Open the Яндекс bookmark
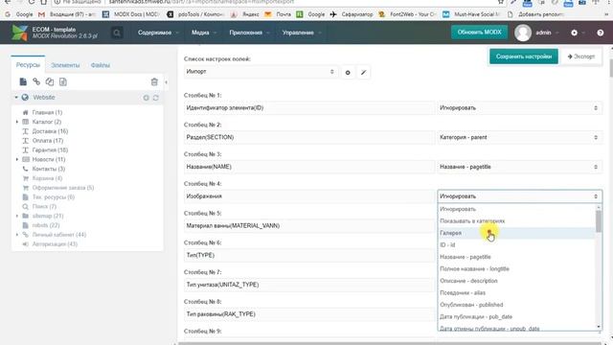This screenshot has height=345, width=613. tap(245, 14)
